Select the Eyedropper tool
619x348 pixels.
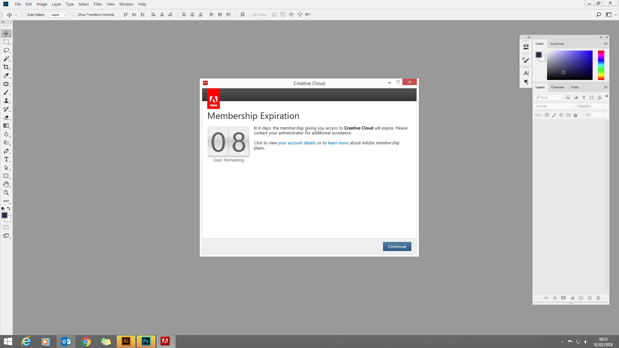(6, 75)
